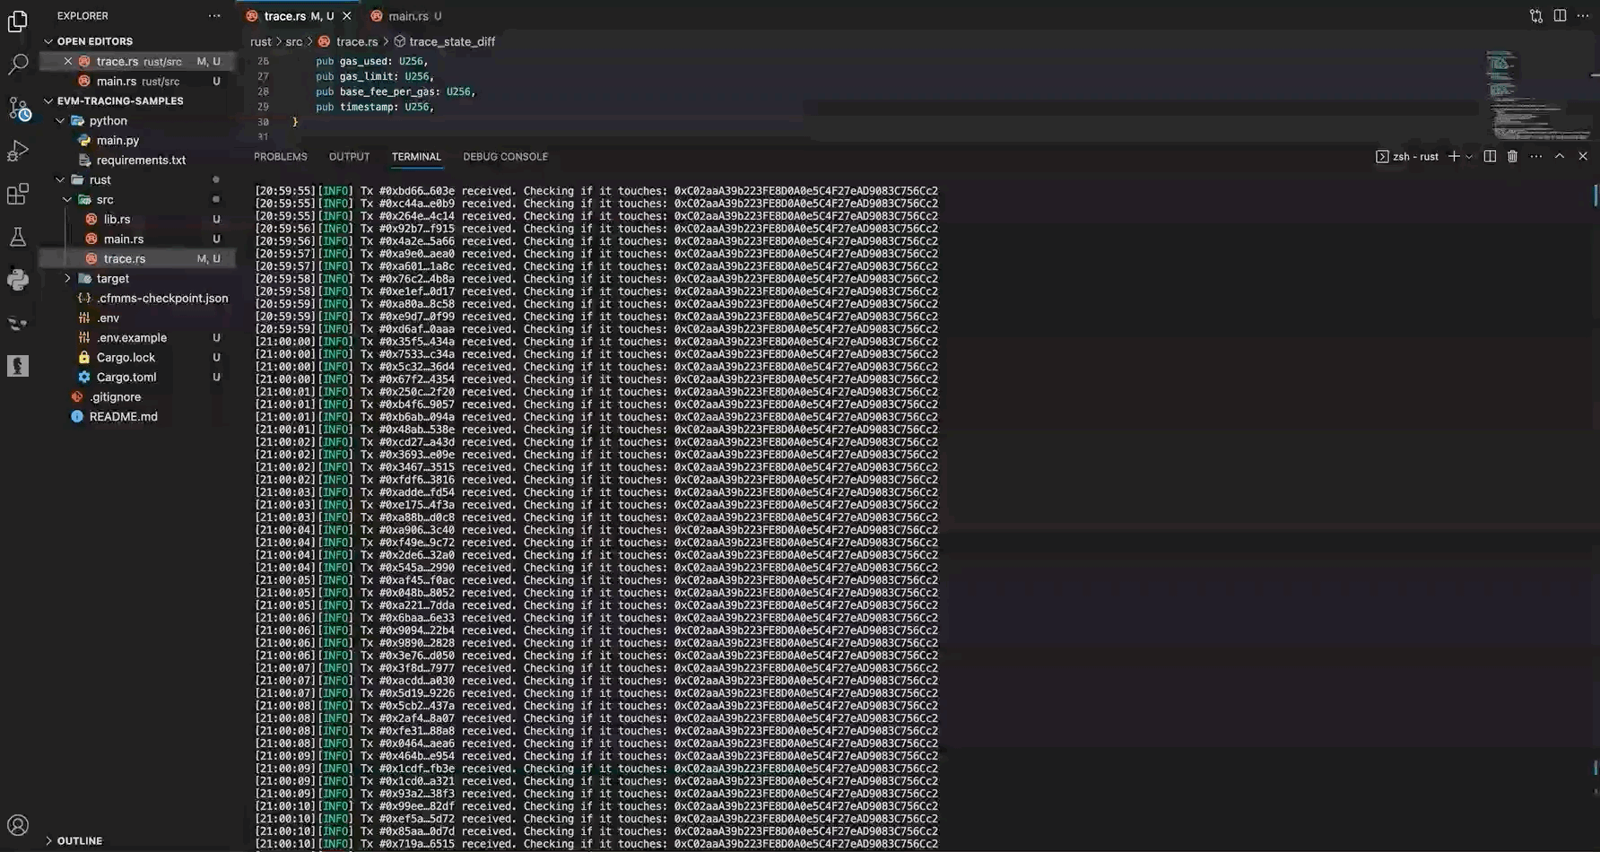Open lib.rs in the src folder
Viewport: 1600px width, 852px height.
pyautogui.click(x=117, y=220)
